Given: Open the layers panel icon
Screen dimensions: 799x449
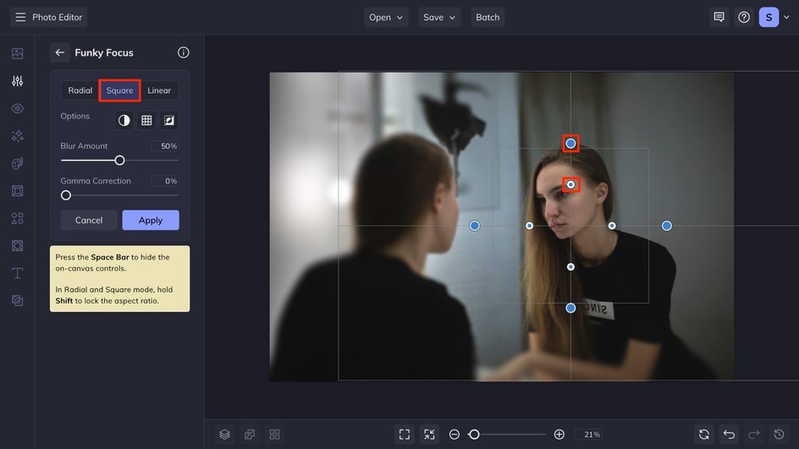Looking at the screenshot, I should (x=225, y=435).
